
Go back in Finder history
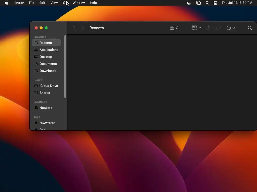[74, 28]
